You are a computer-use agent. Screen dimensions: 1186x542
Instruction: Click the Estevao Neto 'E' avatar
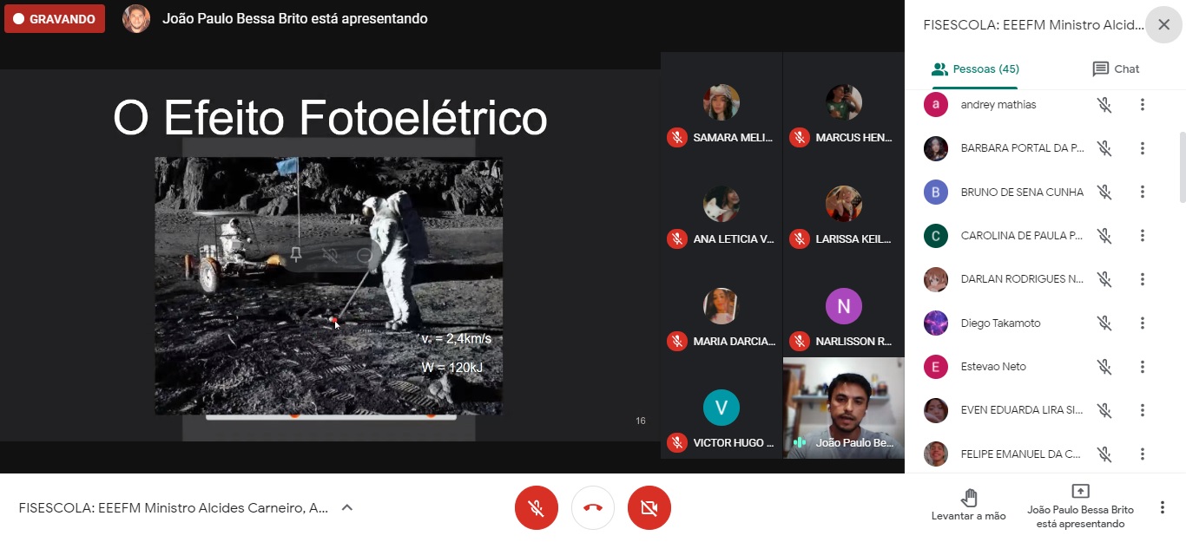(936, 367)
